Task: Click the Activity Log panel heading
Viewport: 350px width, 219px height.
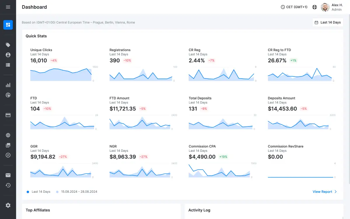Action: [x=199, y=210]
